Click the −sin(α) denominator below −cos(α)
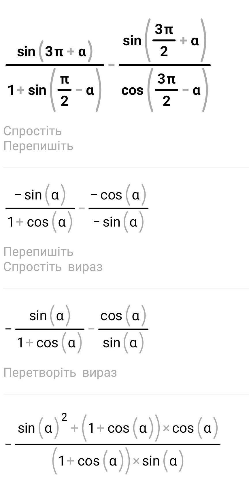The width and height of the screenshot is (249, 486). (x=118, y=222)
